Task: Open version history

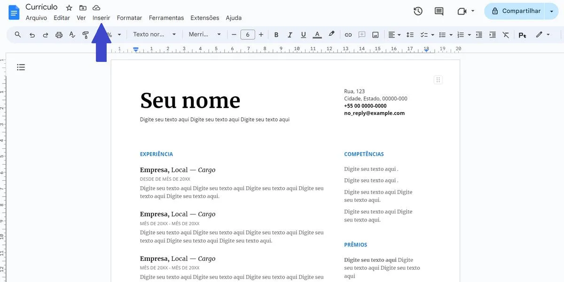Action: coord(418,11)
